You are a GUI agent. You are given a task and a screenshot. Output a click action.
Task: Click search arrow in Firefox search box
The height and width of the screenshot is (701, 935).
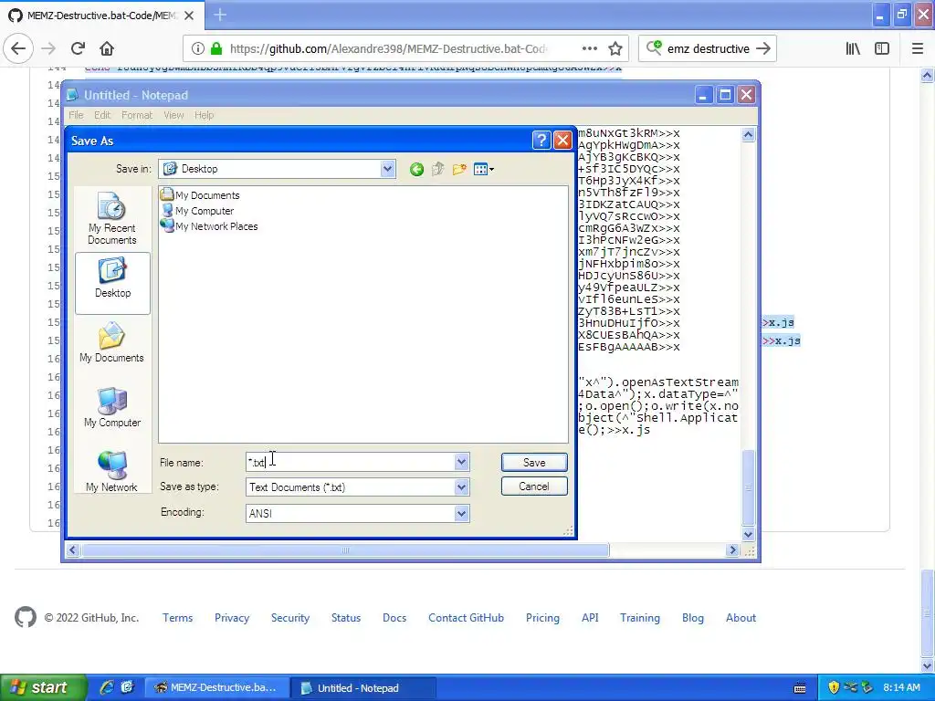click(763, 49)
